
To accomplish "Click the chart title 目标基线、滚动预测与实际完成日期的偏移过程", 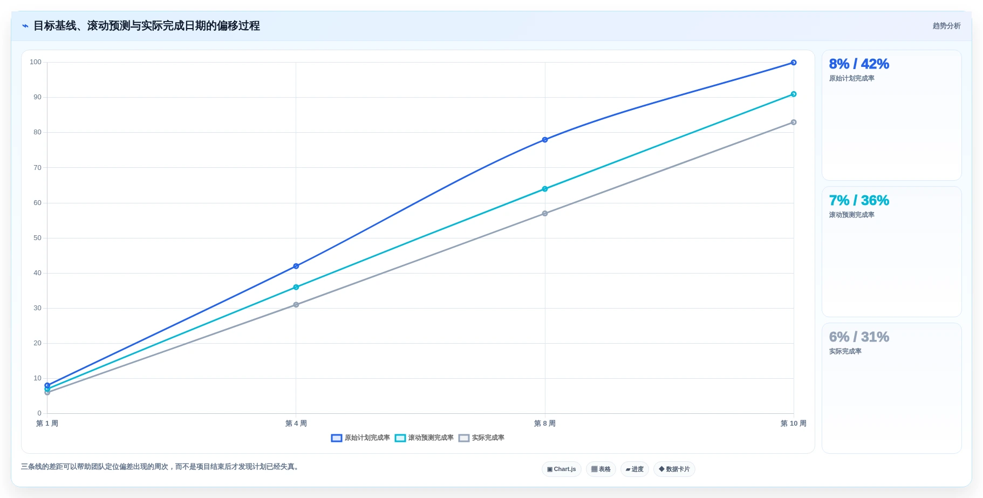I will coord(147,26).
